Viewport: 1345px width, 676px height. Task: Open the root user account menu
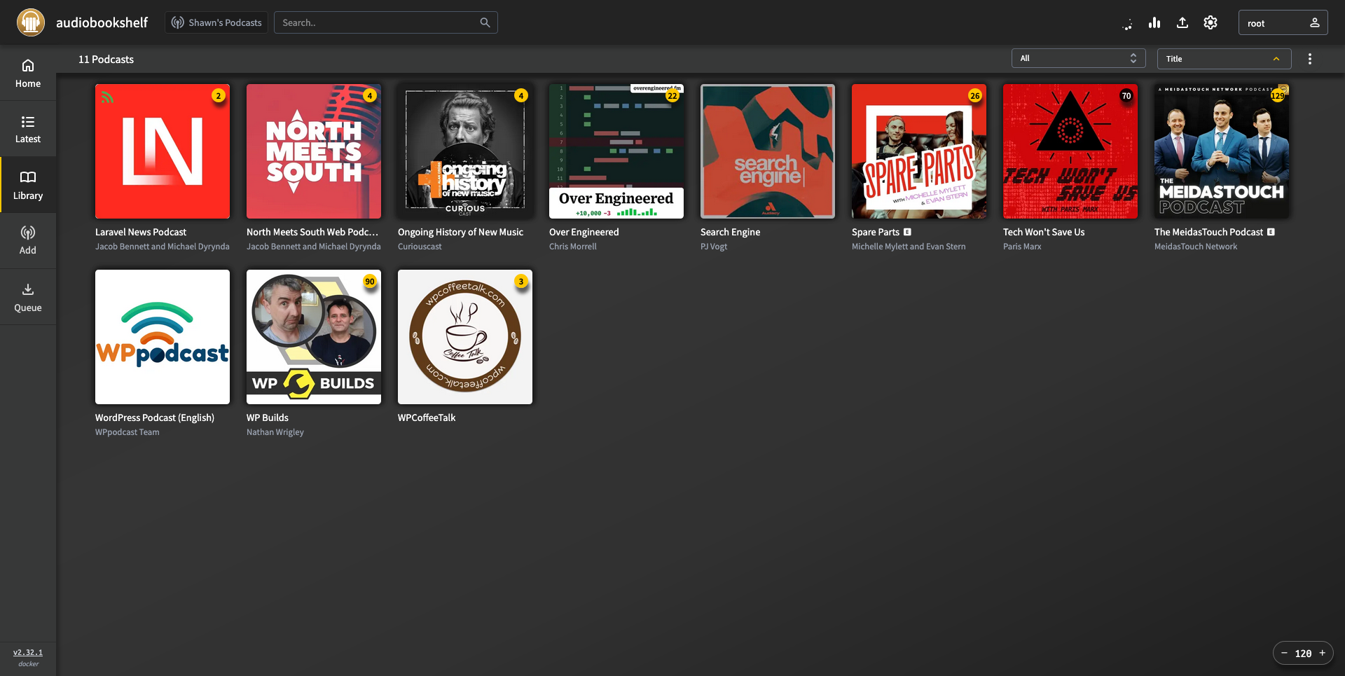tap(1283, 23)
